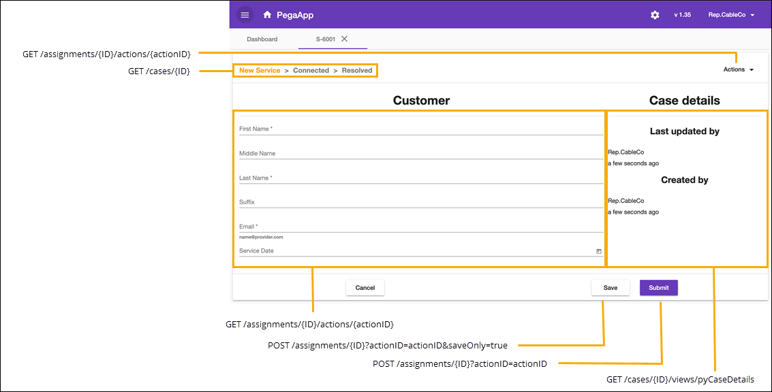The image size is (772, 392).
Task: Open the Service Date calendar picker
Action: coord(599,251)
